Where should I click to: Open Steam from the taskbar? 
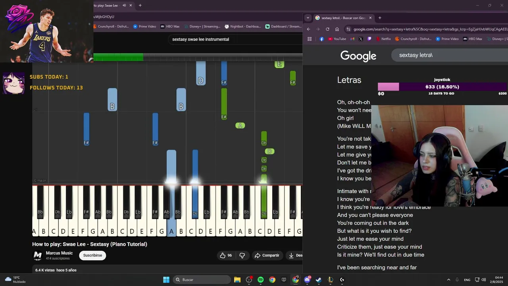point(319,280)
